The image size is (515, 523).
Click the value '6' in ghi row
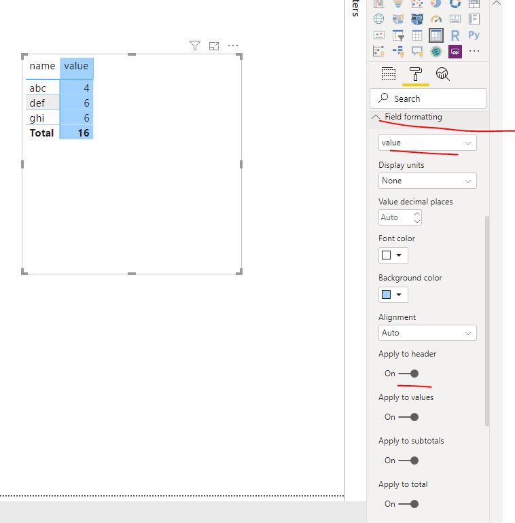pyautogui.click(x=86, y=118)
